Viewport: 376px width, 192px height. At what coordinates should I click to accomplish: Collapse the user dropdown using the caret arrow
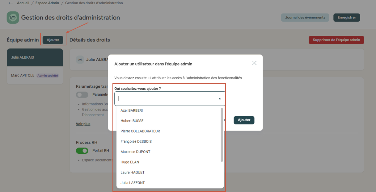[220, 99]
